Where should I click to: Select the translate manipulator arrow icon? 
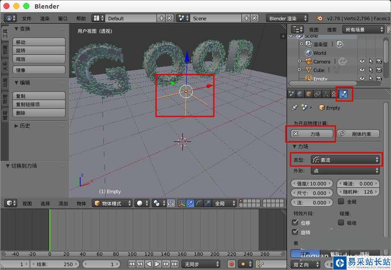tap(190, 204)
